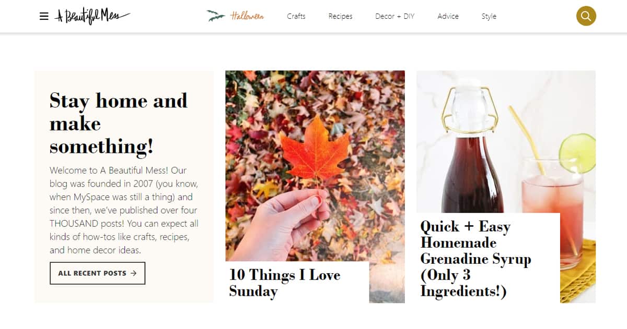Navigate to the Style section
This screenshot has width=627, height=329.
(x=489, y=16)
